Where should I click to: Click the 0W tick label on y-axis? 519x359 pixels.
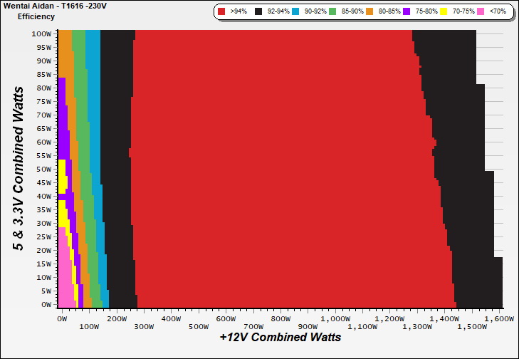[x=46, y=304]
